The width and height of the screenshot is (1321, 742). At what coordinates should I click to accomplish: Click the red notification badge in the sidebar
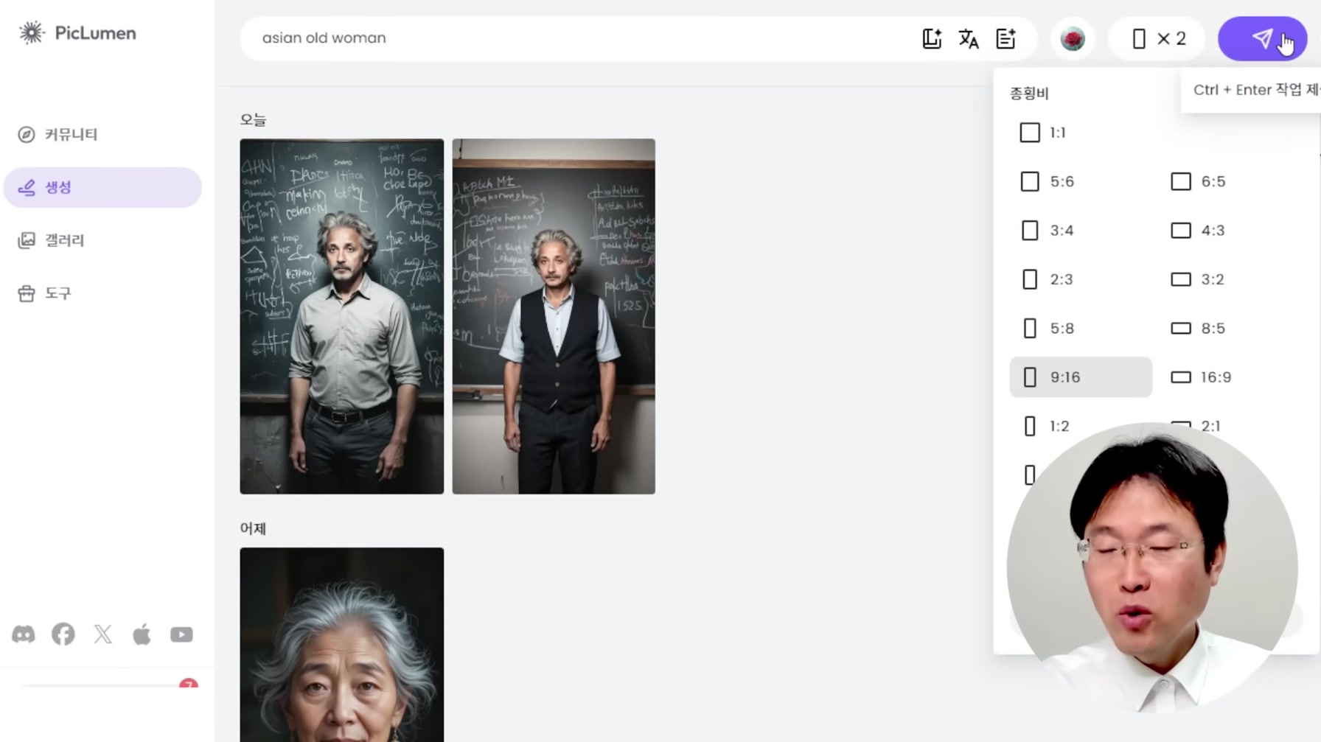pos(188,685)
